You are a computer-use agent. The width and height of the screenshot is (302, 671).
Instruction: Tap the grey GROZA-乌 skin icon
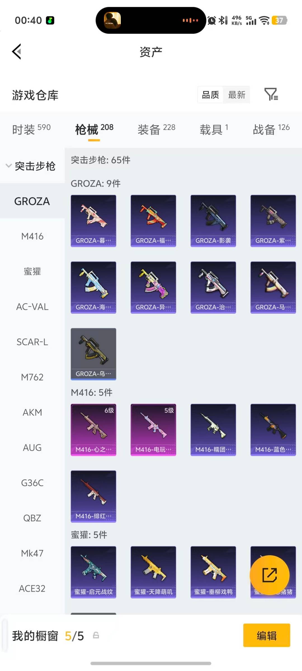[93, 354]
